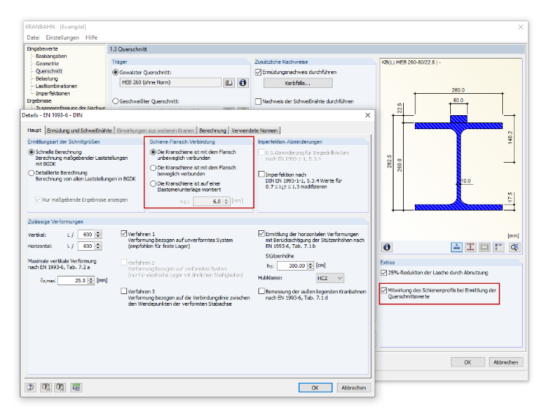Enable 'Bemessung der außen liegenden Kranbahnen' checkbox

coord(261,291)
